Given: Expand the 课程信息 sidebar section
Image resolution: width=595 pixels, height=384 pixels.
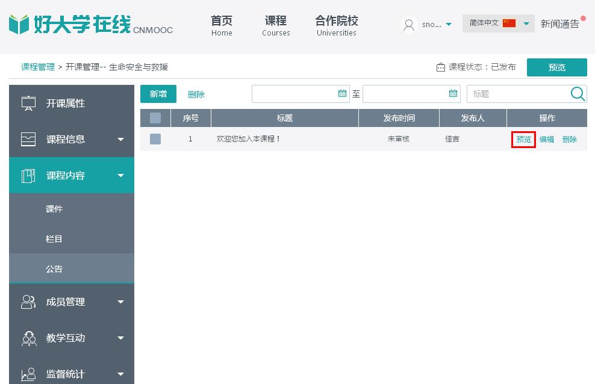Looking at the screenshot, I should coord(72,140).
